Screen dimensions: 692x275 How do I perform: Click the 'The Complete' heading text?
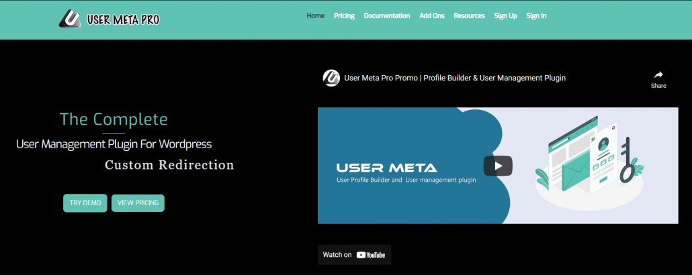(x=114, y=119)
